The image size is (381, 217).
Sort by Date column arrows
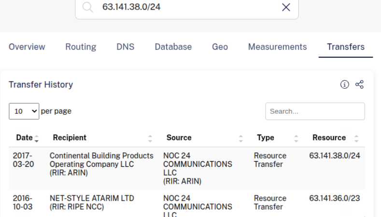click(37, 138)
